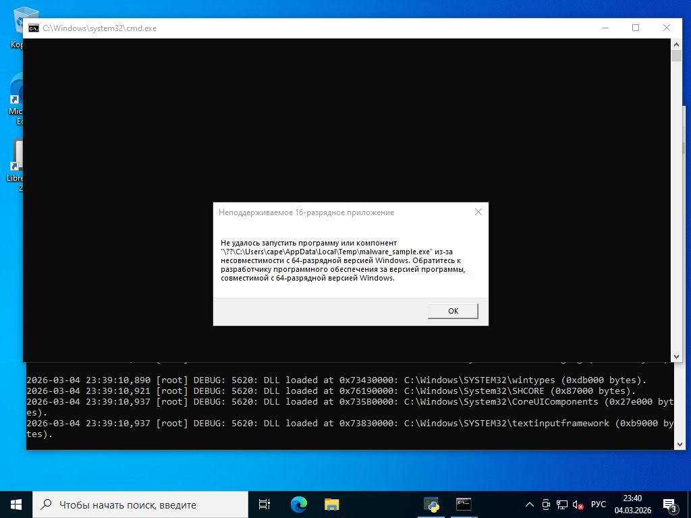The image size is (691, 518).
Task: Click the Meet Now tray icon
Action: 546,505
